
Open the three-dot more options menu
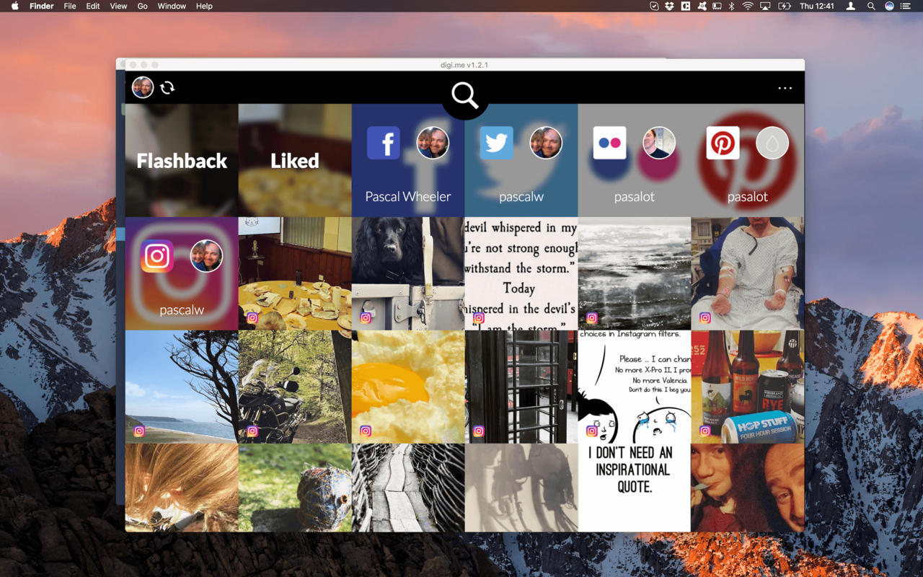pyautogui.click(x=785, y=88)
